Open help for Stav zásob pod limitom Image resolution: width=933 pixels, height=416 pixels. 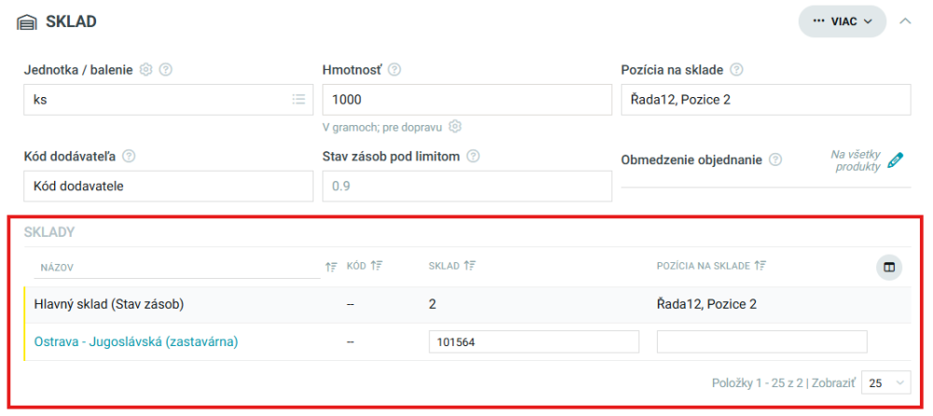tap(473, 157)
